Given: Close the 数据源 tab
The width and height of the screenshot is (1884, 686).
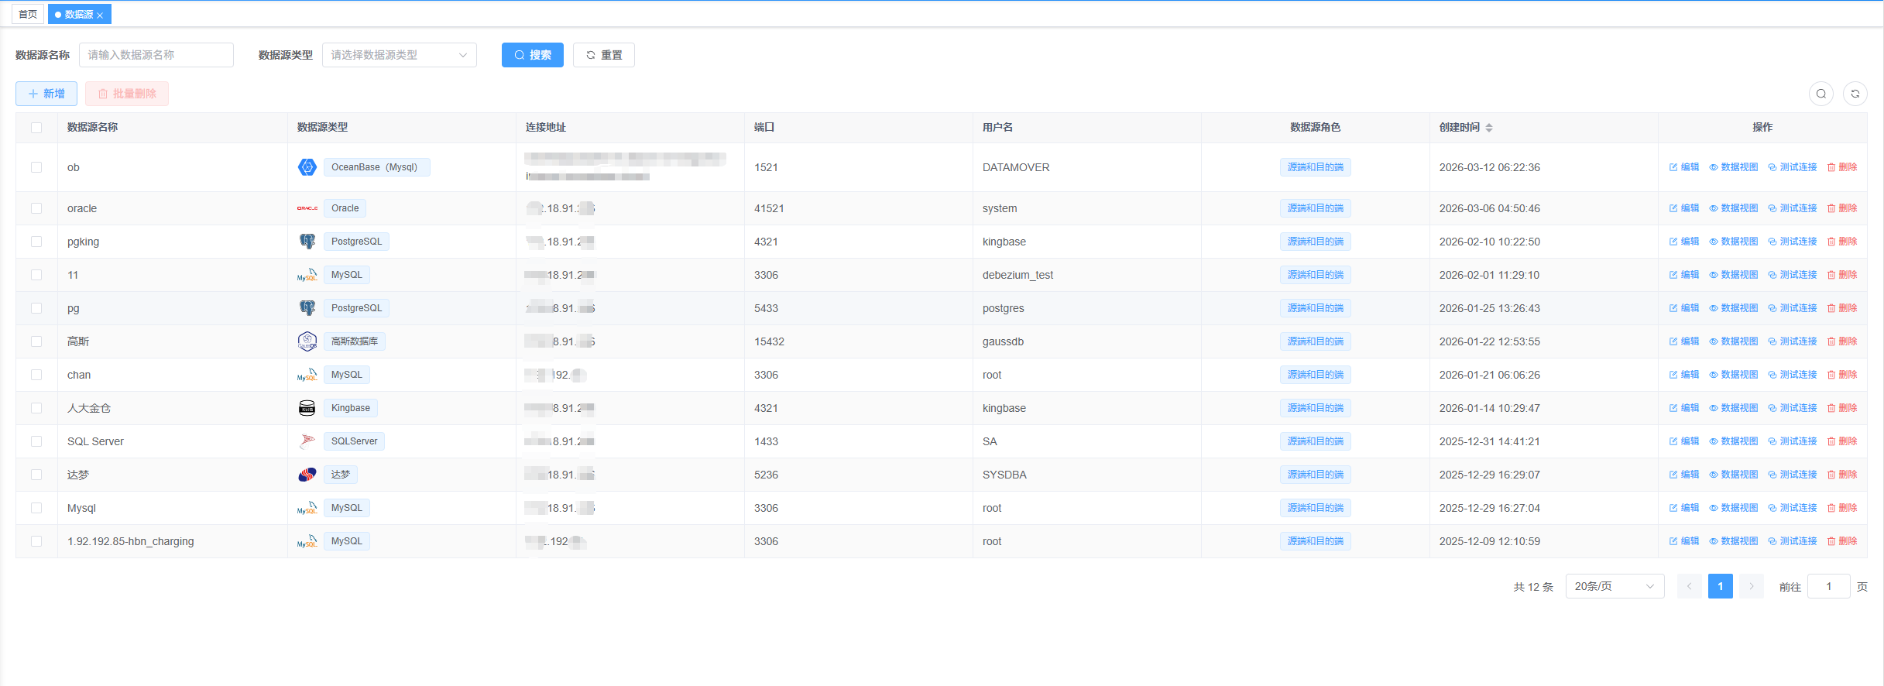Looking at the screenshot, I should point(100,15).
